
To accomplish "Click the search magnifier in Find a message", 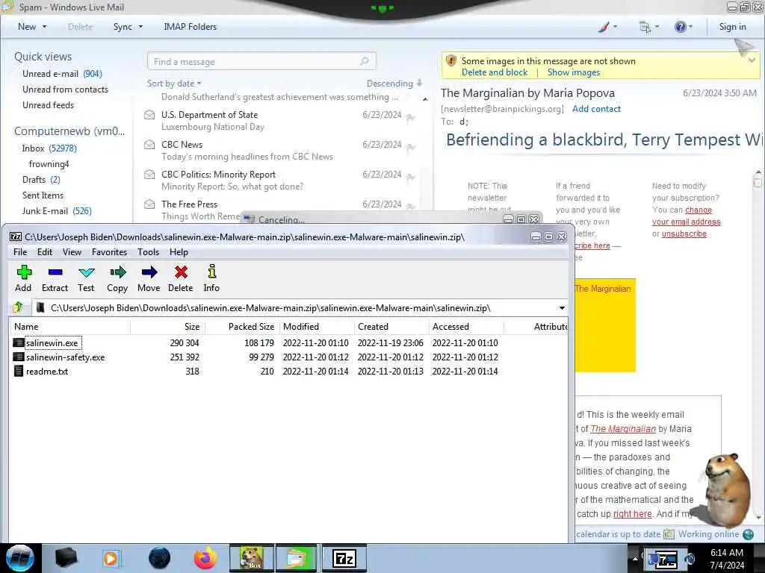I will click(364, 61).
